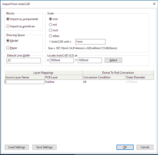Set scale to mm
158x155 pixels.
coord(53,19)
